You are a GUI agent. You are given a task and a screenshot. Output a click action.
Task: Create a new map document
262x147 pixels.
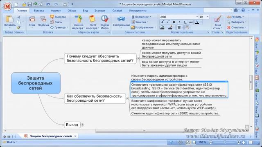tap(16, 4)
